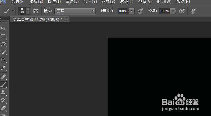Toggle pressure for opacity button

click(x=140, y=11)
